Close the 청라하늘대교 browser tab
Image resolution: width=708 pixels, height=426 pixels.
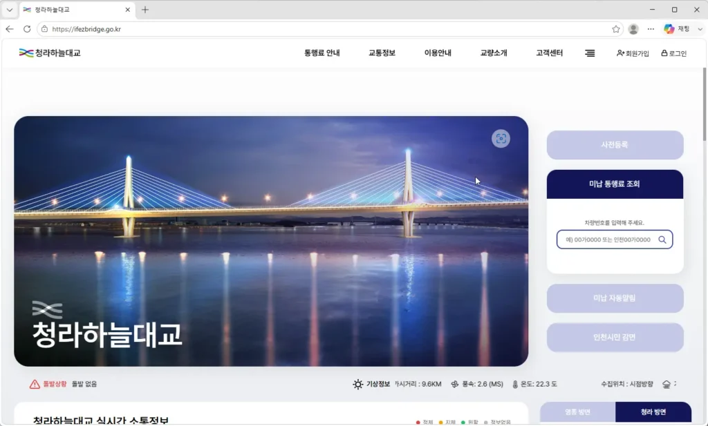coord(127,10)
